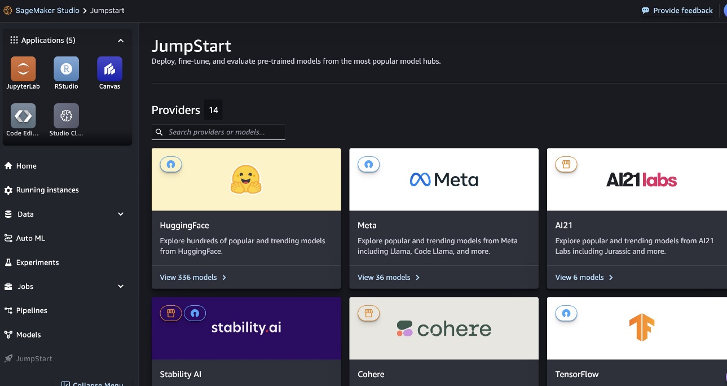Expand the Data menu chevron
This screenshot has width=727, height=386.
(x=121, y=214)
